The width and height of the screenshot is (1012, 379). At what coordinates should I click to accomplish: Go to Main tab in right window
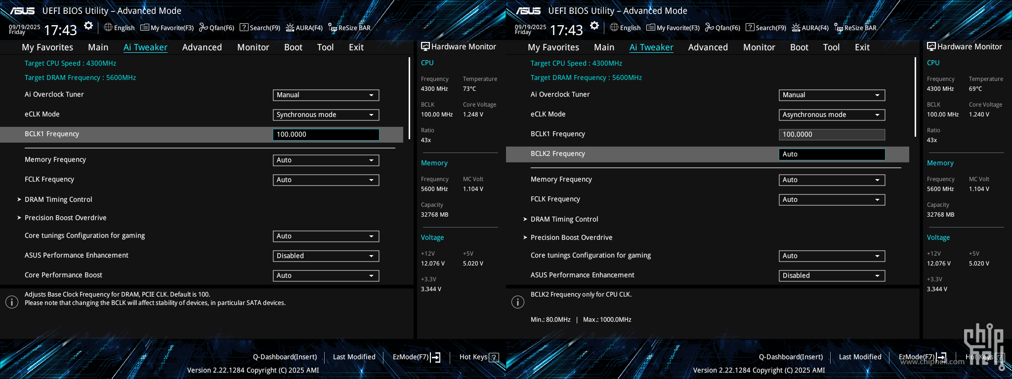[x=604, y=47]
